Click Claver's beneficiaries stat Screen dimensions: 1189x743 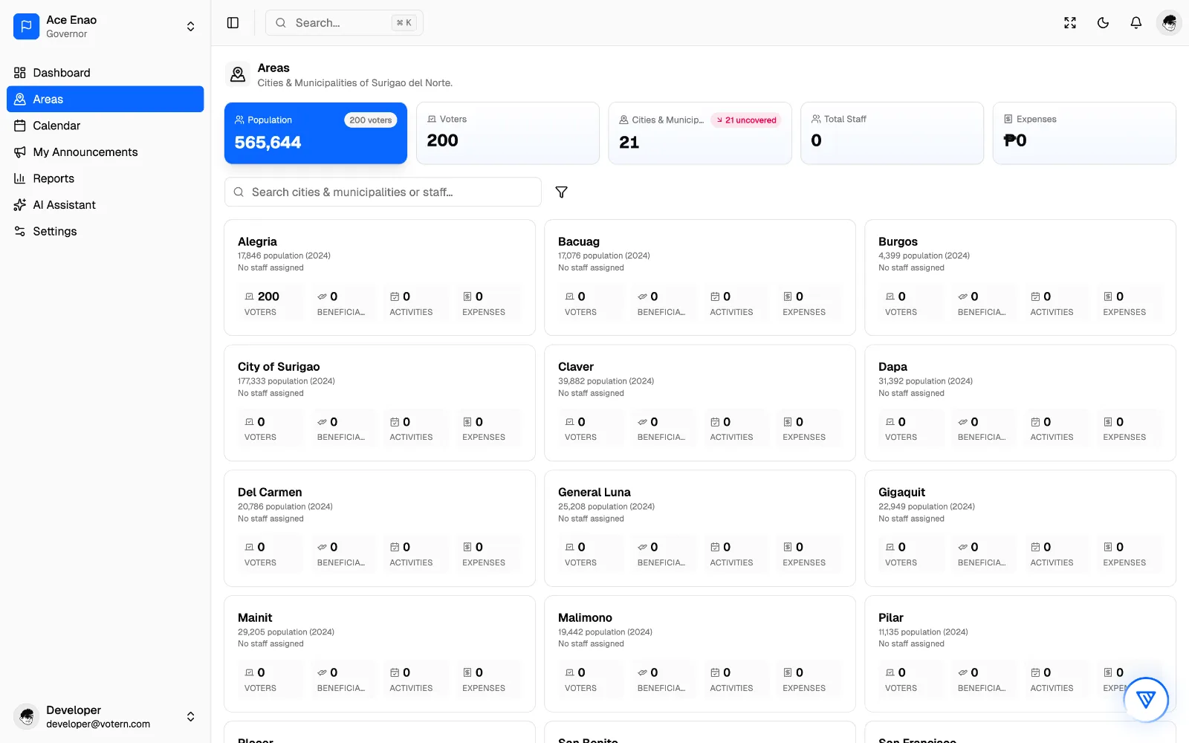(664, 429)
